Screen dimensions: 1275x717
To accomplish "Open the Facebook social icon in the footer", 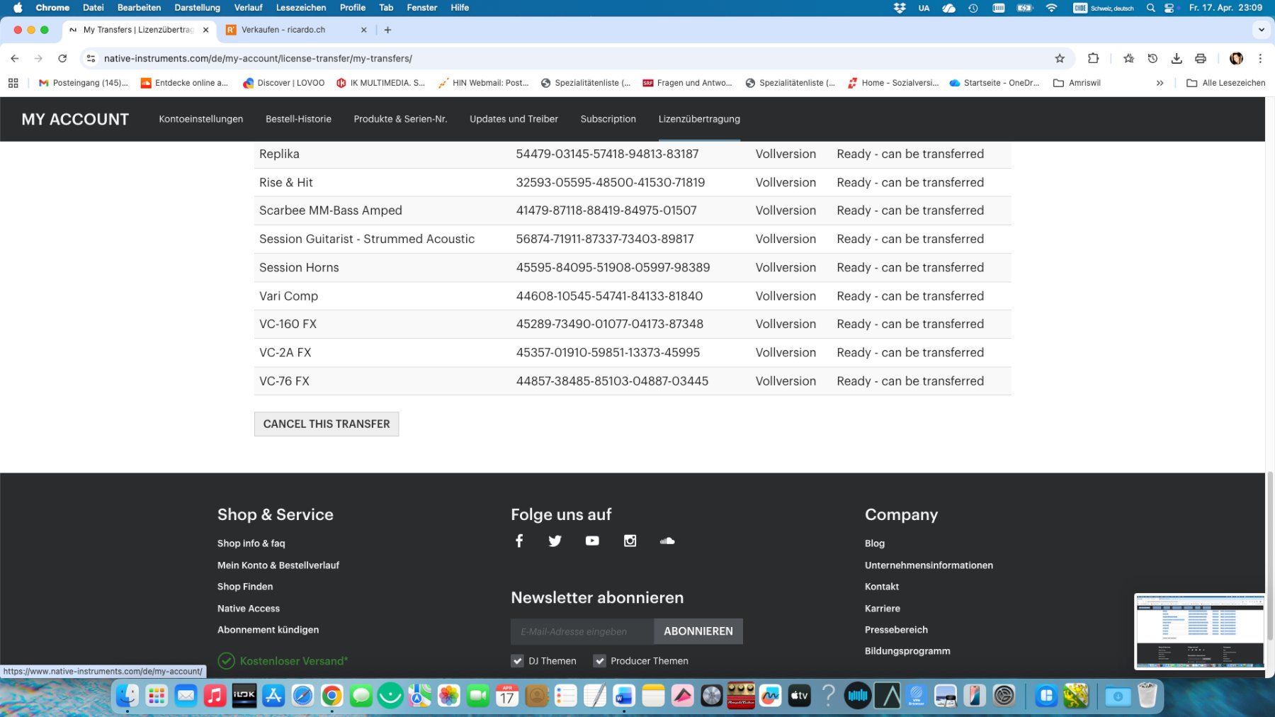I will click(519, 541).
